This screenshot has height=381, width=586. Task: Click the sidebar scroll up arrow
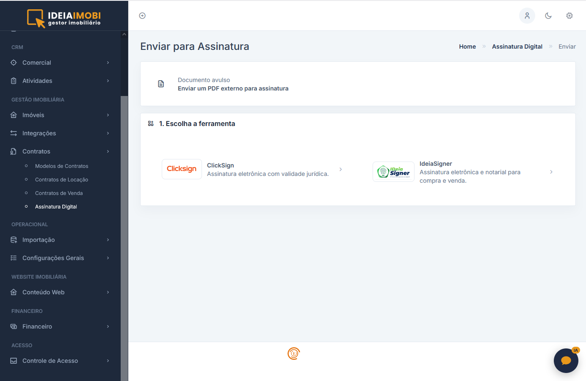[x=124, y=34]
